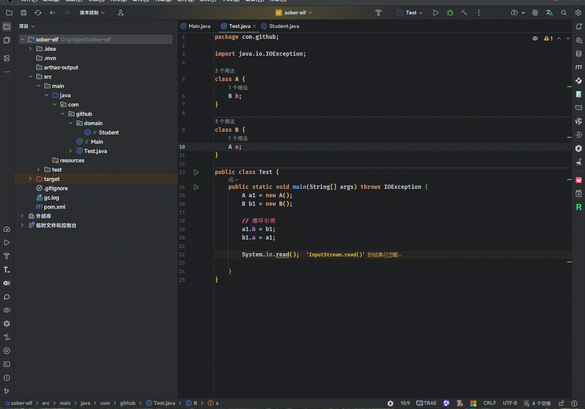Toggle the Project tool window folder icon
The height and width of the screenshot is (409, 585).
pos(7,27)
